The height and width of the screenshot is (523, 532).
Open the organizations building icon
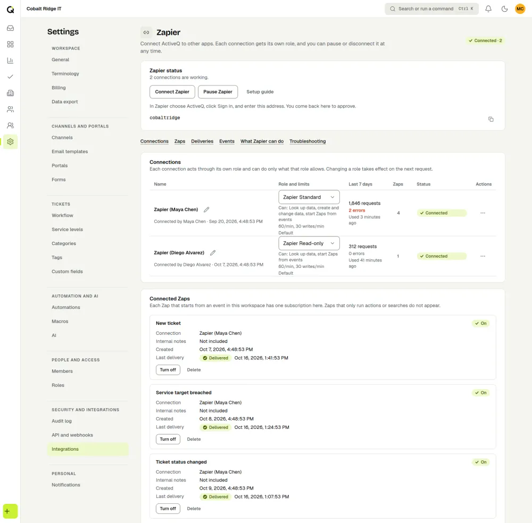10,93
